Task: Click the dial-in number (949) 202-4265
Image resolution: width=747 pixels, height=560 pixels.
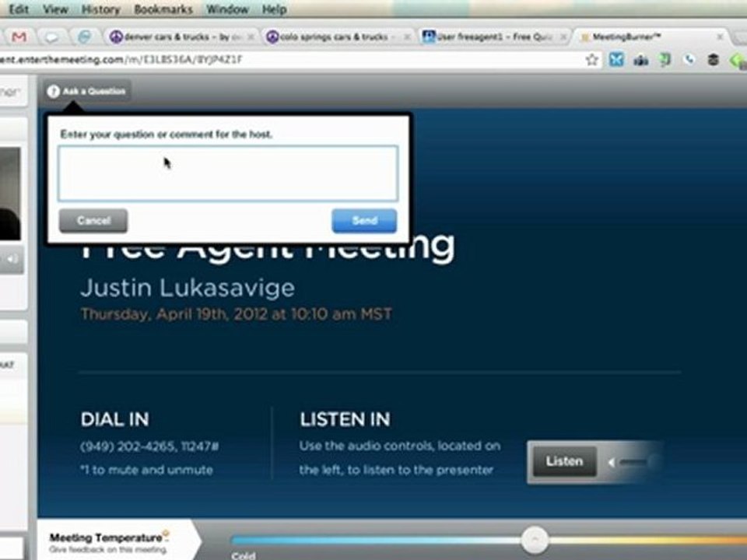Action: (x=127, y=446)
